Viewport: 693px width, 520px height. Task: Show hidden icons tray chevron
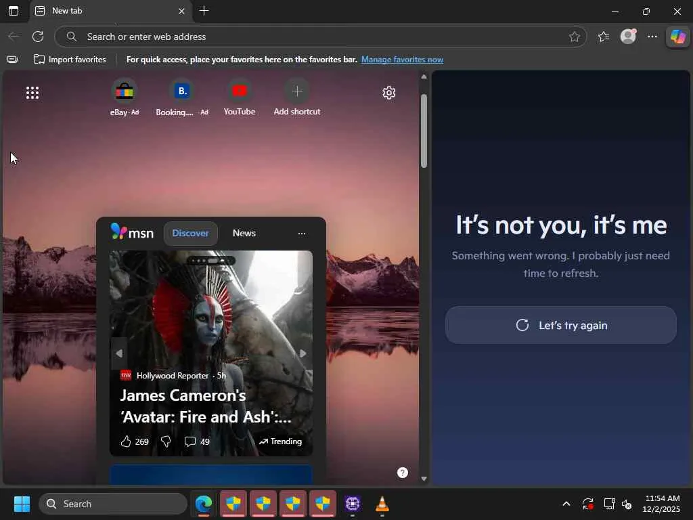pyautogui.click(x=566, y=504)
